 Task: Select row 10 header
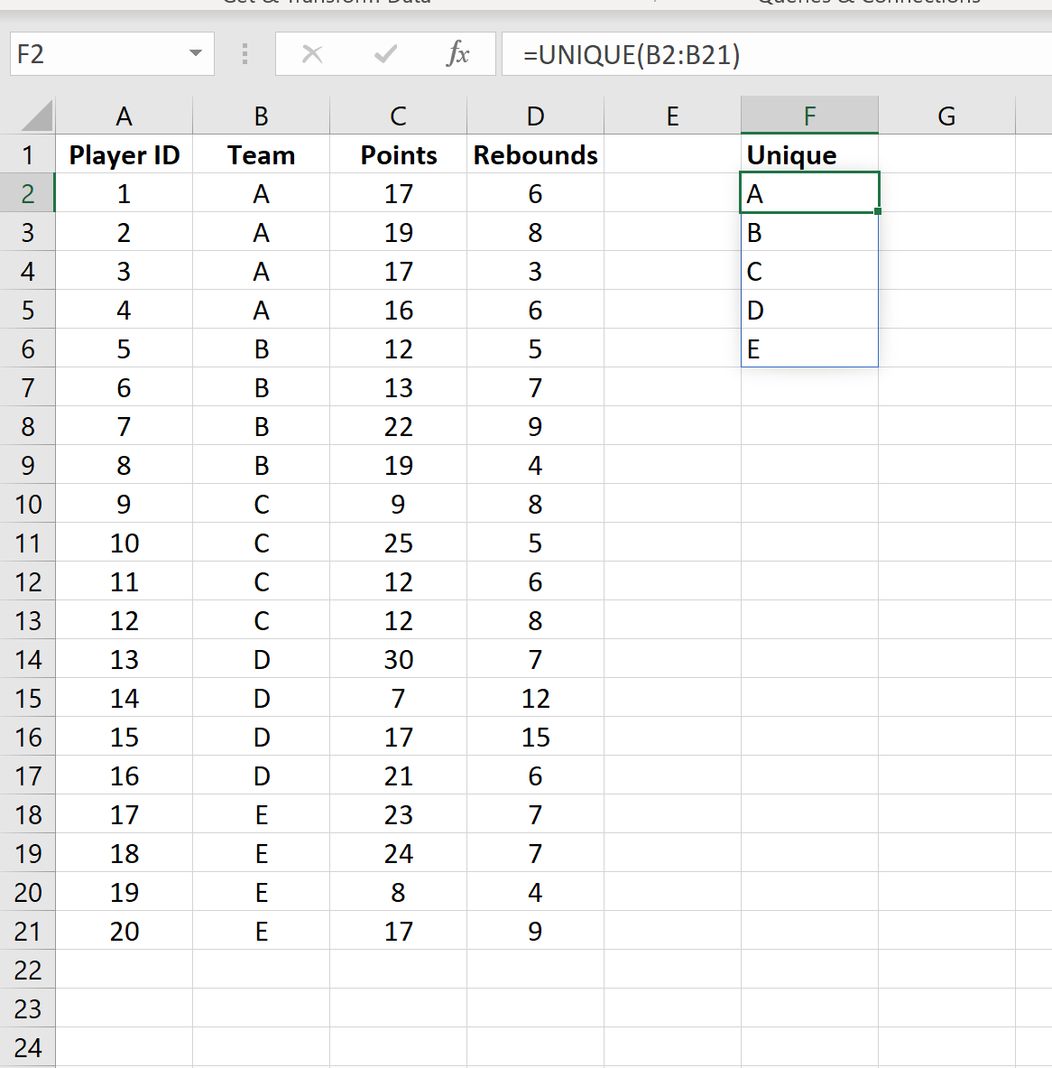(x=28, y=505)
